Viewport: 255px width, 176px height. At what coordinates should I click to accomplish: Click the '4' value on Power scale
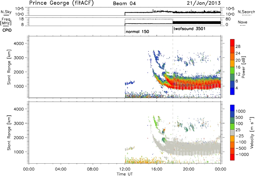pyautogui.click(x=237, y=88)
